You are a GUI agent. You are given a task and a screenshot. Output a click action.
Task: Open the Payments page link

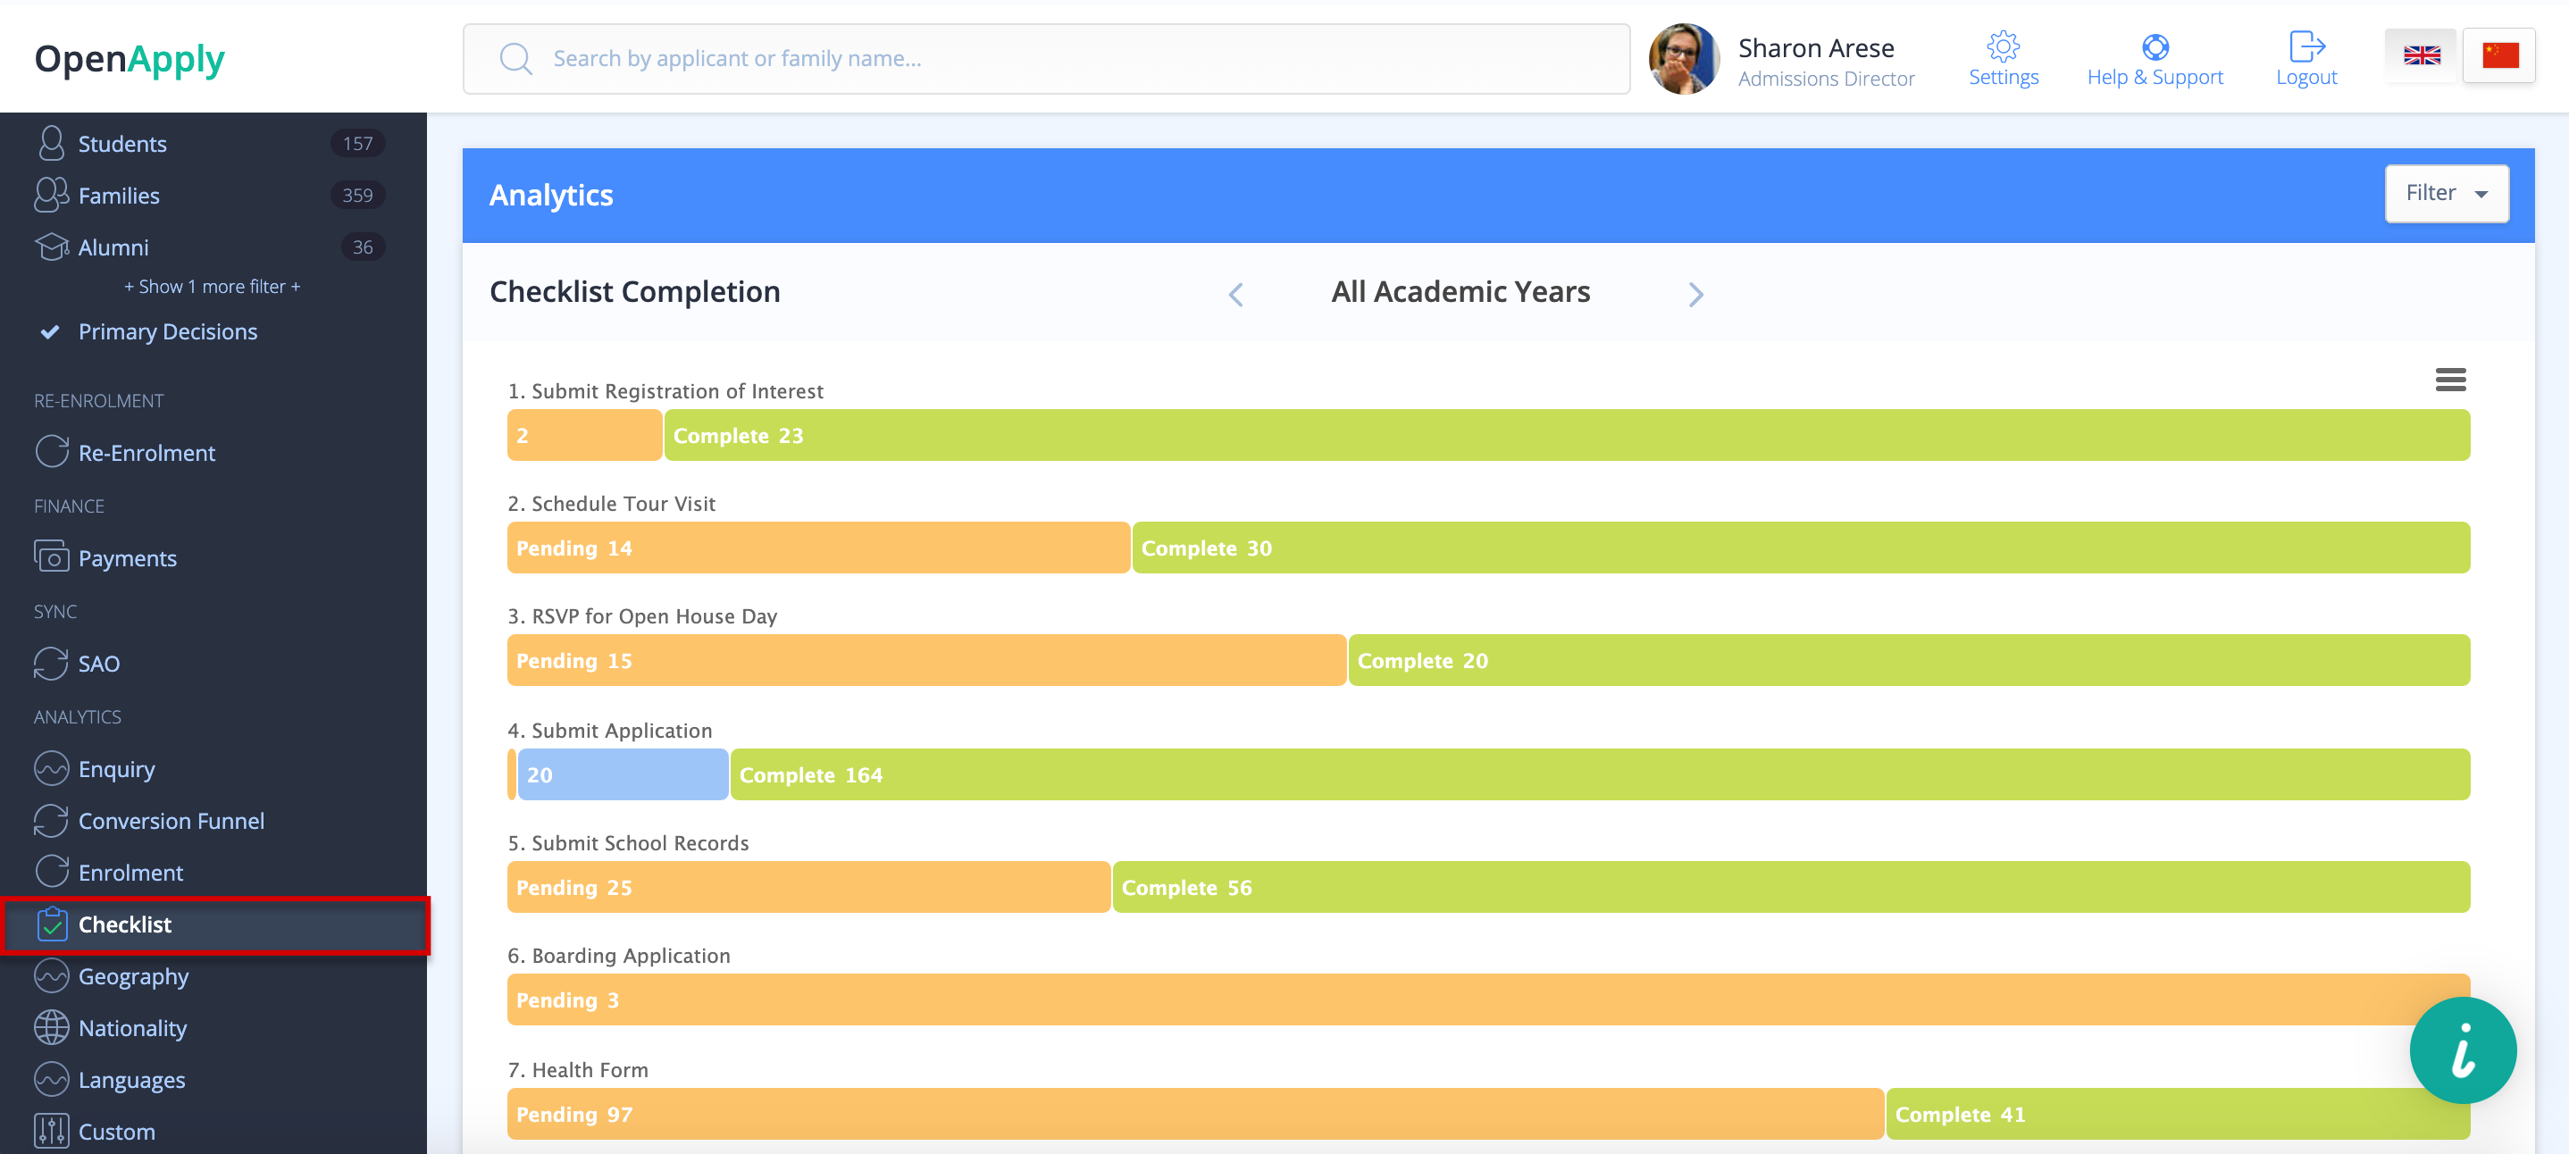tap(128, 558)
